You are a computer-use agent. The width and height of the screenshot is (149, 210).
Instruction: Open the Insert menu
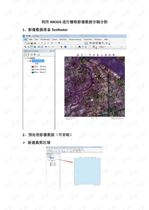[x=55, y=39]
